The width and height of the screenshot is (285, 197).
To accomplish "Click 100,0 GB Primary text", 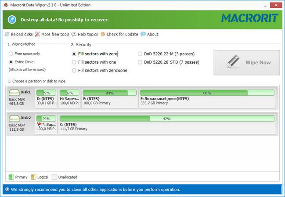I will pos(97,103).
